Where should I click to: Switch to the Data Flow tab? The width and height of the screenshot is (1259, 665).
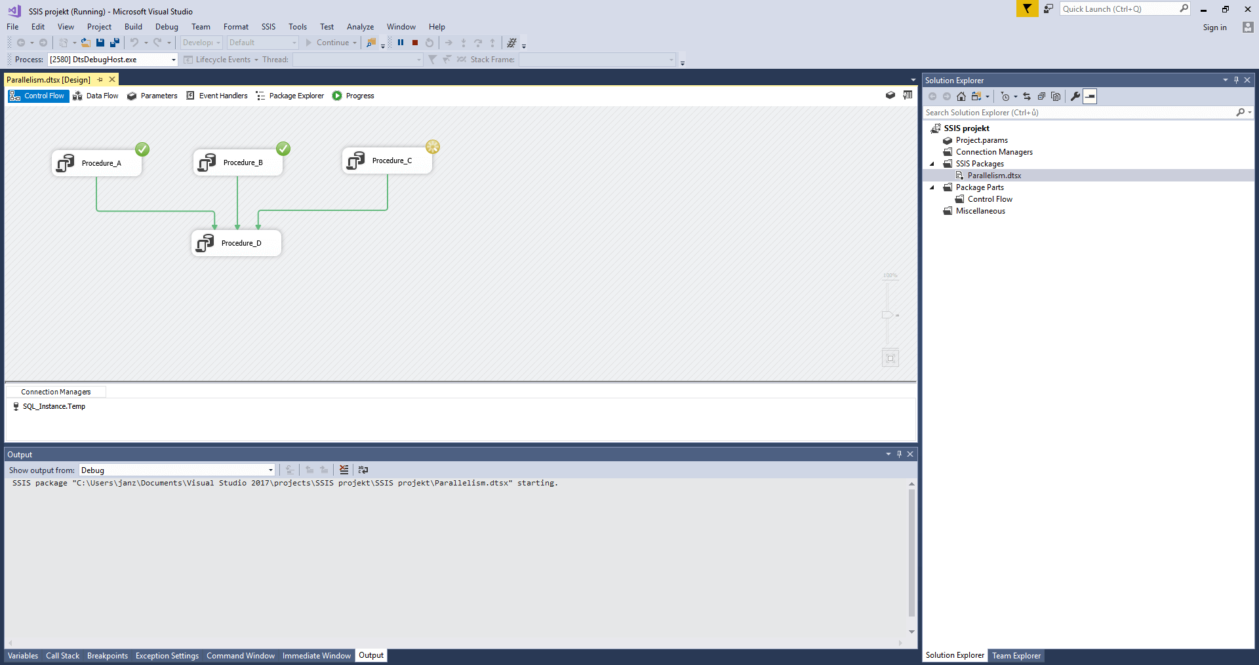pos(96,96)
